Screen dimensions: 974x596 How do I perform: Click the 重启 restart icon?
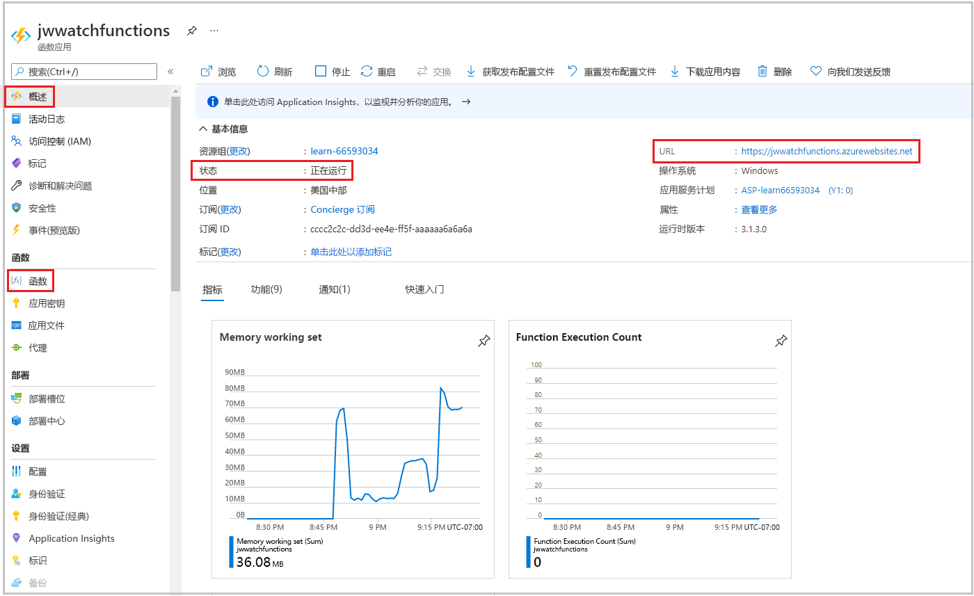pos(367,71)
